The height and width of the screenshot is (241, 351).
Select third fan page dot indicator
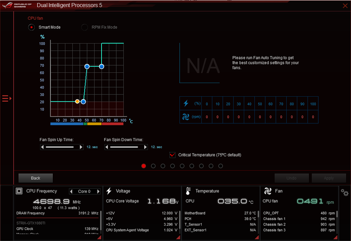point(163,166)
